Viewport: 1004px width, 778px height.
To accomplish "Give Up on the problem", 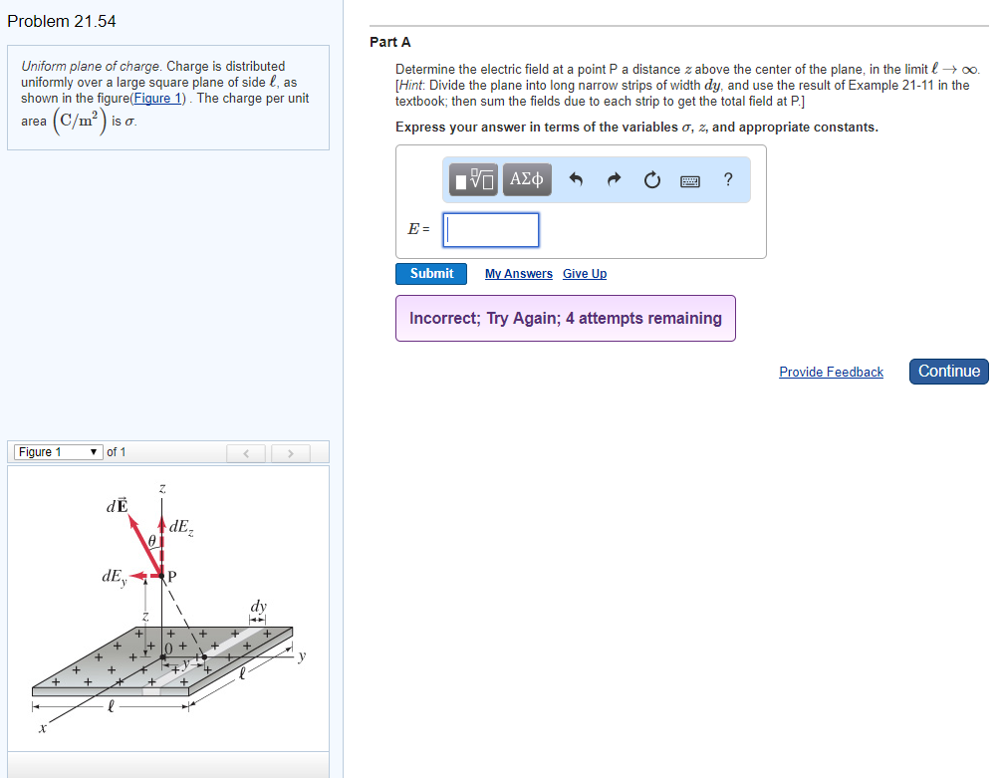I will point(585,273).
